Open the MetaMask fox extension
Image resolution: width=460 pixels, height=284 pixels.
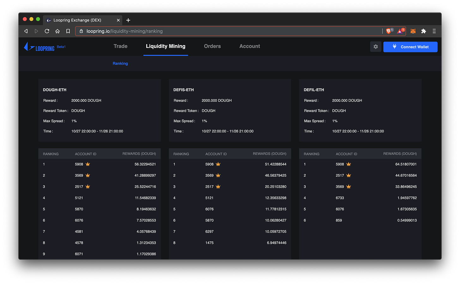[413, 31]
